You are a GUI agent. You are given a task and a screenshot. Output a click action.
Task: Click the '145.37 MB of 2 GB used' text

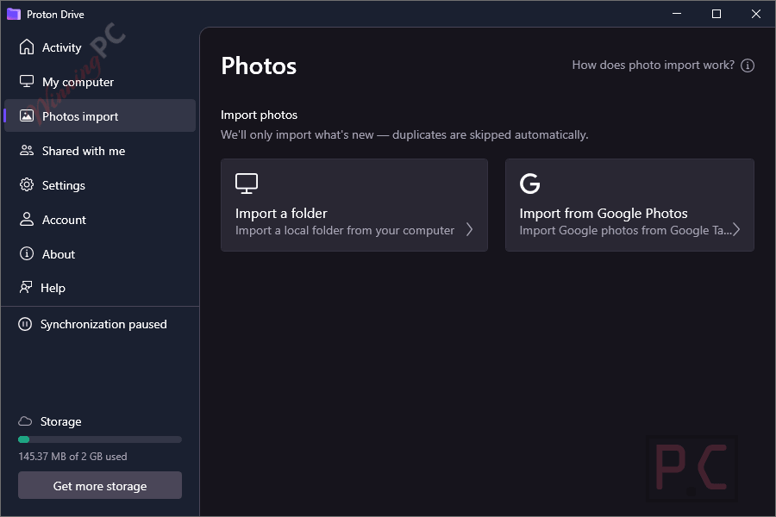[72, 456]
